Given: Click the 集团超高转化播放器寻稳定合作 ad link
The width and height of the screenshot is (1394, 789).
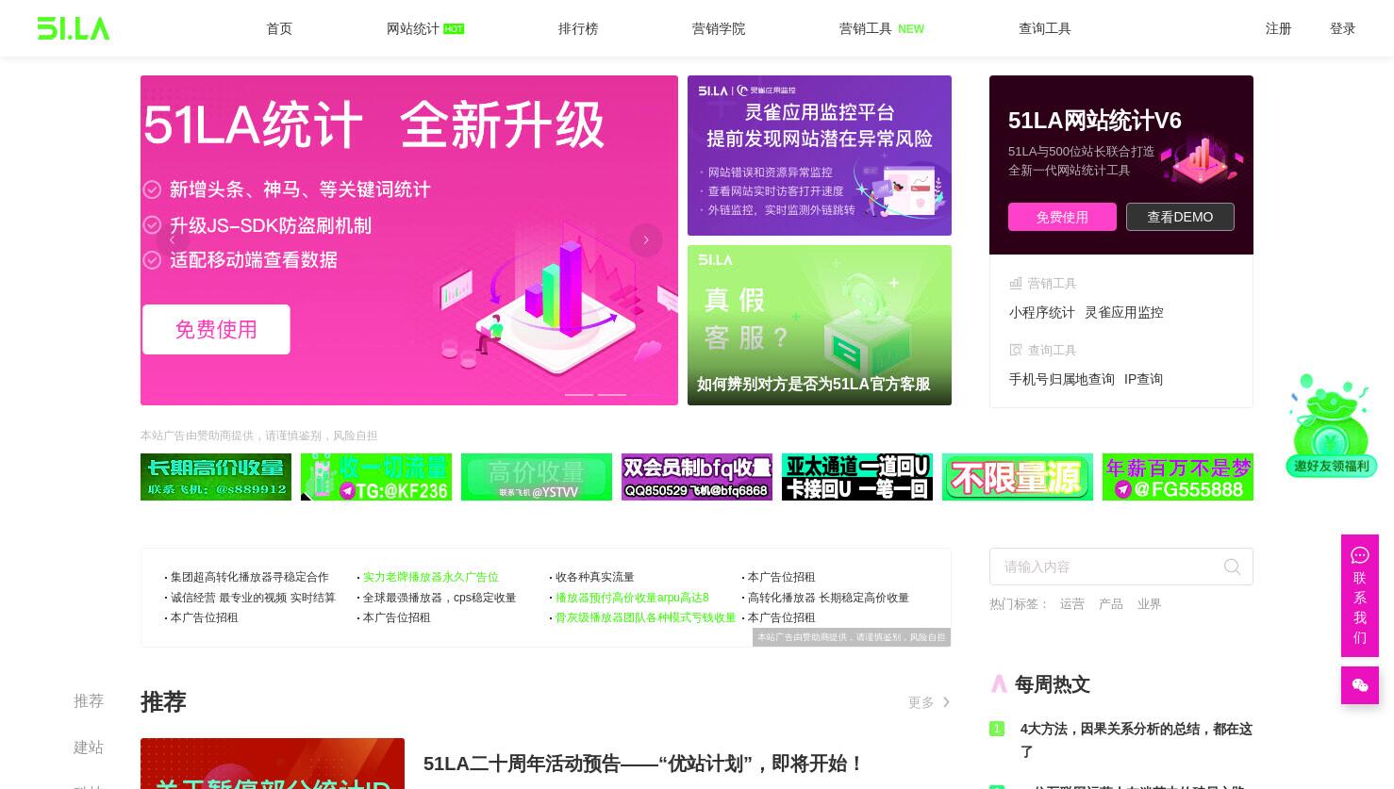Looking at the screenshot, I should click(x=250, y=577).
